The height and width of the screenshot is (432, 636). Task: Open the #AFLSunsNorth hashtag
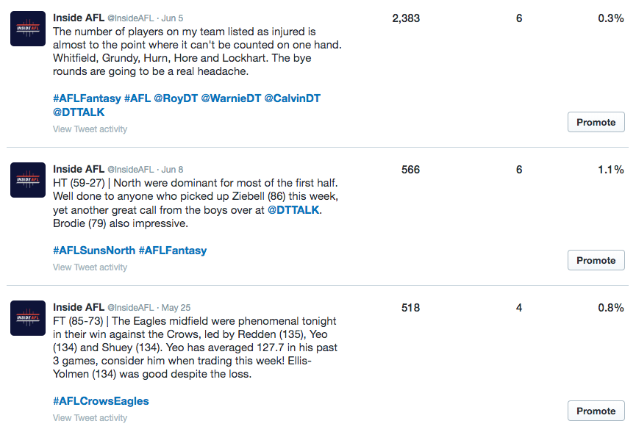click(x=94, y=251)
